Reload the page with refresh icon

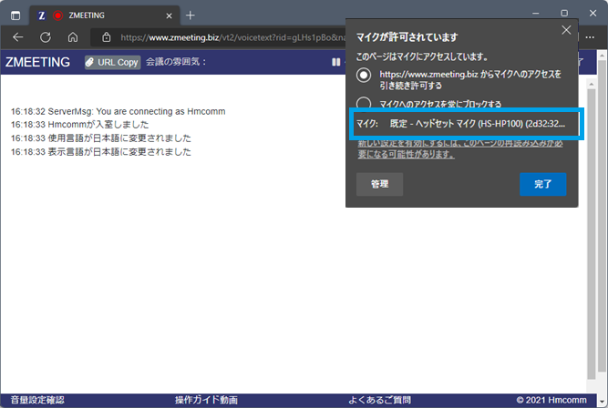[45, 37]
